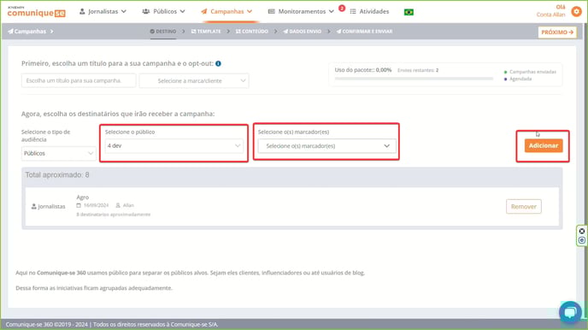The width and height of the screenshot is (588, 330).
Task: Open the chat support bubble
Action: click(x=570, y=312)
